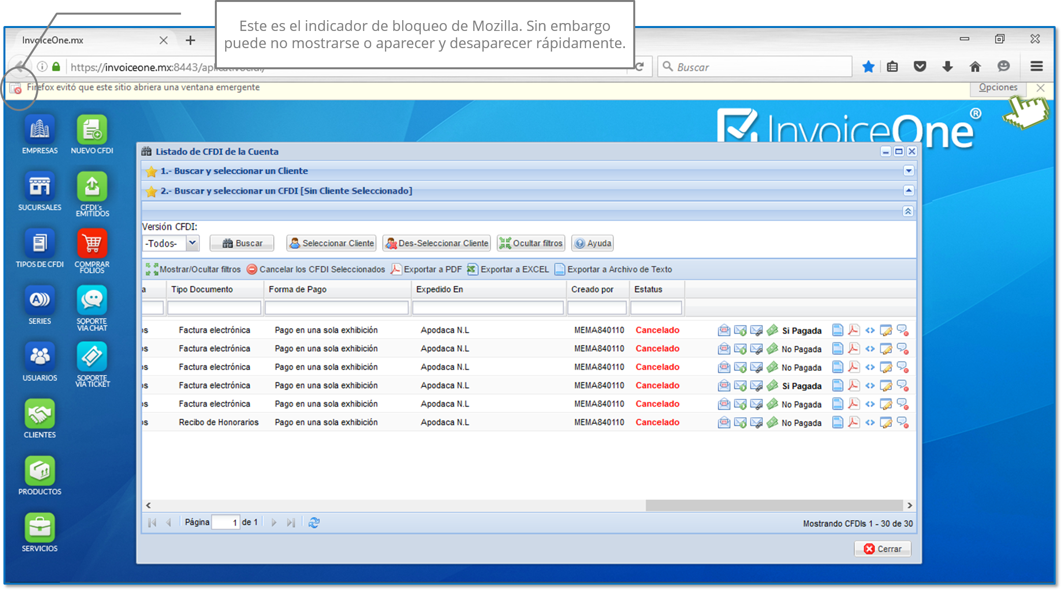Click blue document icon in Recibo de Honorarios row
1062x591 pixels.
(x=837, y=422)
